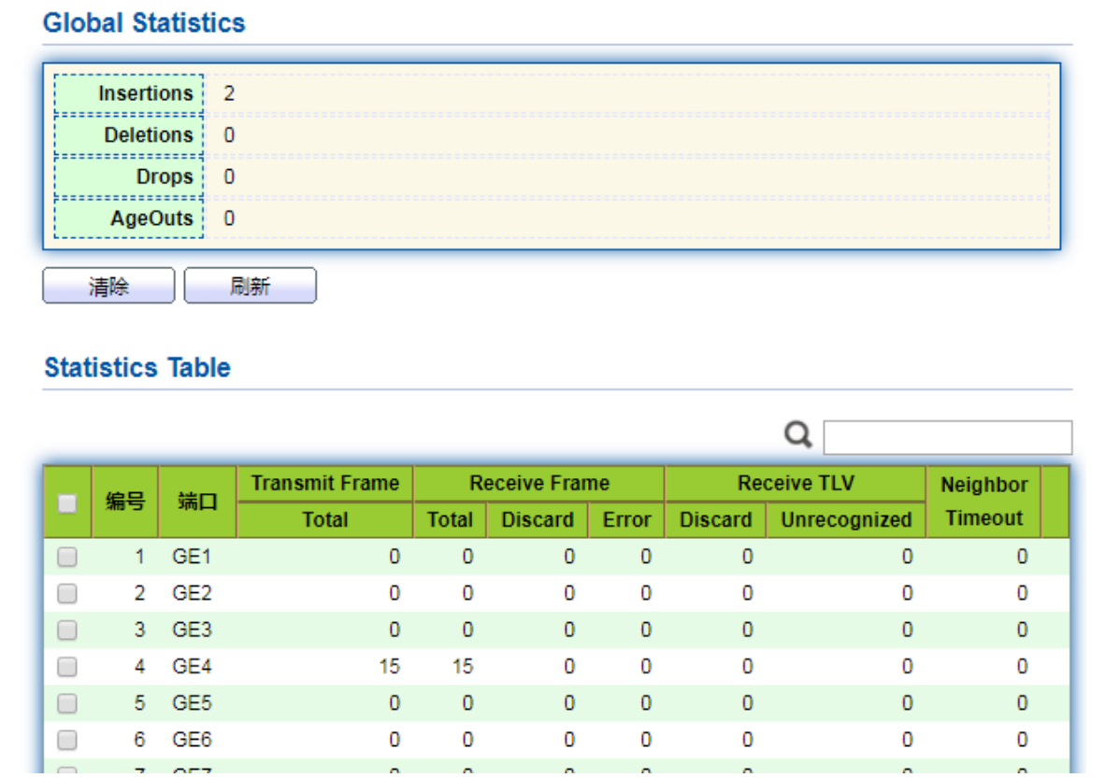Screen dimensions: 1105x778
Task: Enable the checkbox for port GE4
Action: pyautogui.click(x=67, y=667)
